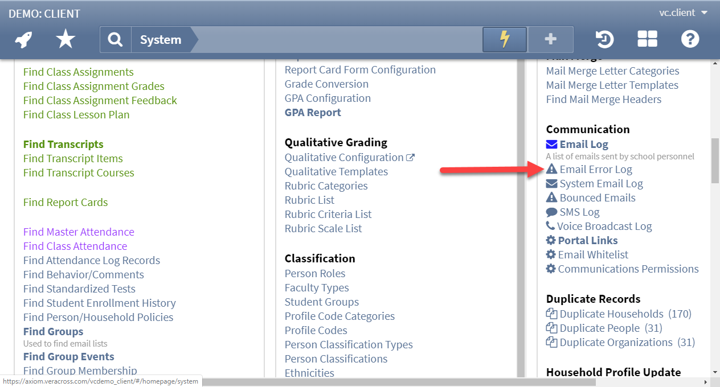Click the plus add button in toolbar
Image resolution: width=720 pixels, height=387 pixels.
[x=550, y=40]
